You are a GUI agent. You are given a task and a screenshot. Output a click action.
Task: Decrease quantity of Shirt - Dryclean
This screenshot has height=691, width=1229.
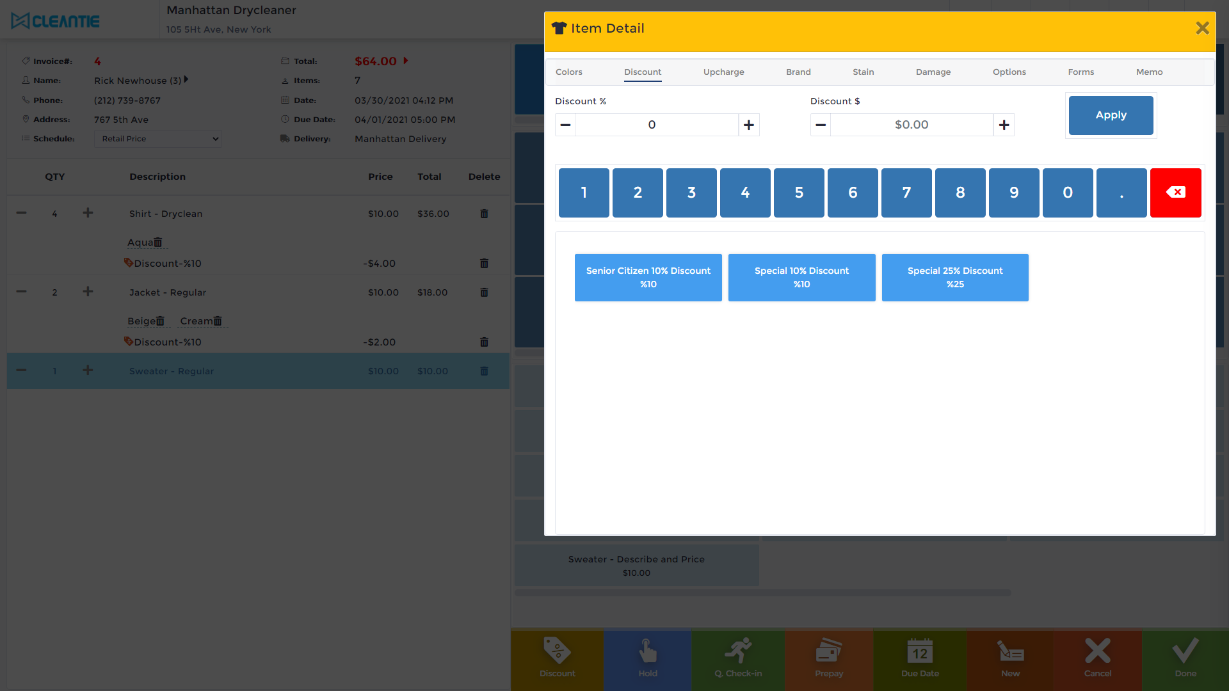[x=21, y=213]
